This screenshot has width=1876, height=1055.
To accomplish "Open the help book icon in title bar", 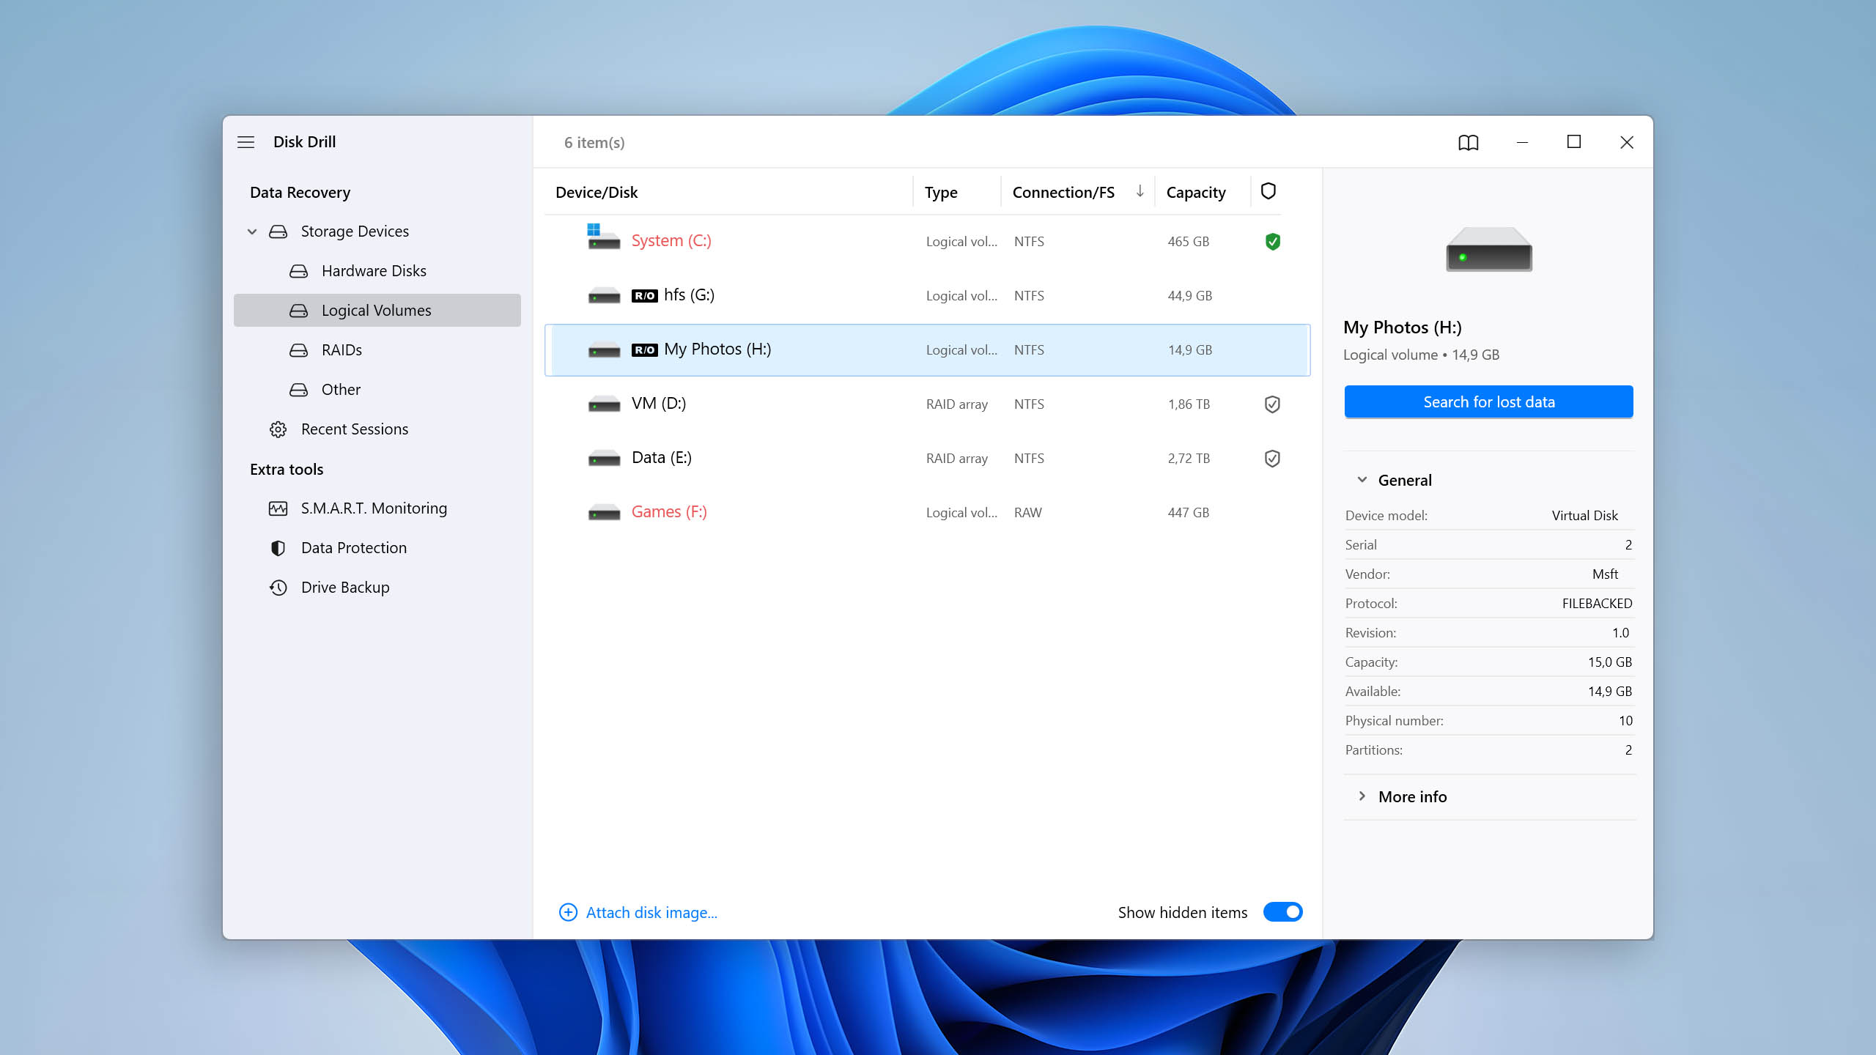I will pyautogui.click(x=1468, y=142).
